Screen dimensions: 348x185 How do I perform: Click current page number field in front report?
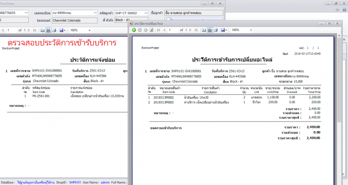coord(173,30)
